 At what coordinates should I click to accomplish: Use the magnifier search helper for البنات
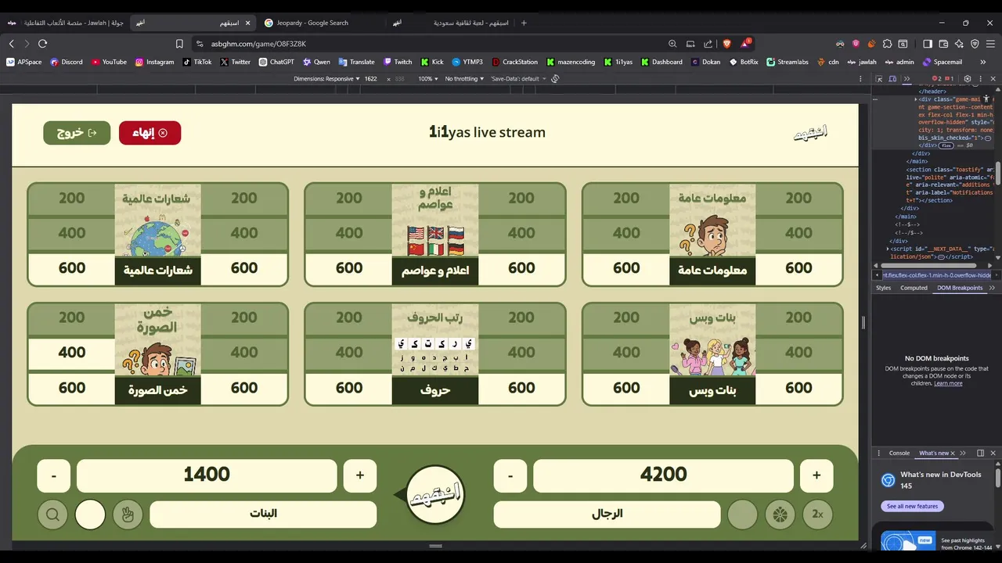click(x=52, y=515)
